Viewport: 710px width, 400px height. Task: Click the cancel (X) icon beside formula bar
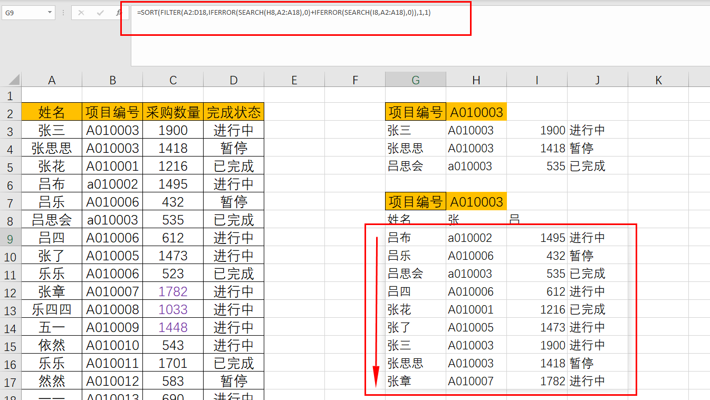click(81, 13)
